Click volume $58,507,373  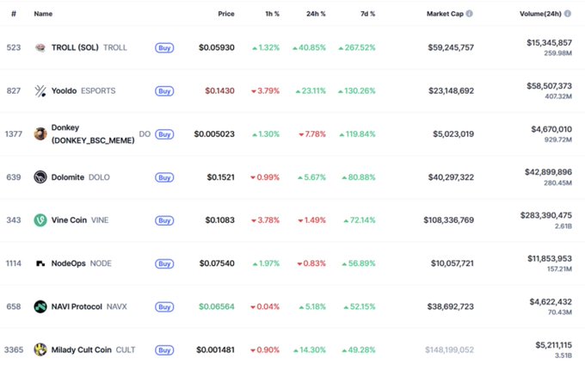549,86
